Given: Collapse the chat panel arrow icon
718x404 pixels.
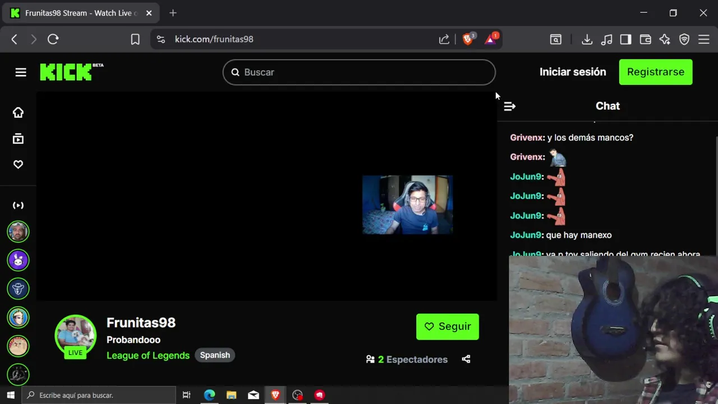Looking at the screenshot, I should (x=509, y=106).
